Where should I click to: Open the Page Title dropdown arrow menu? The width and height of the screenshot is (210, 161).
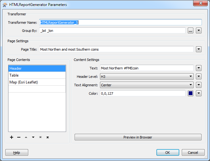point(199,49)
